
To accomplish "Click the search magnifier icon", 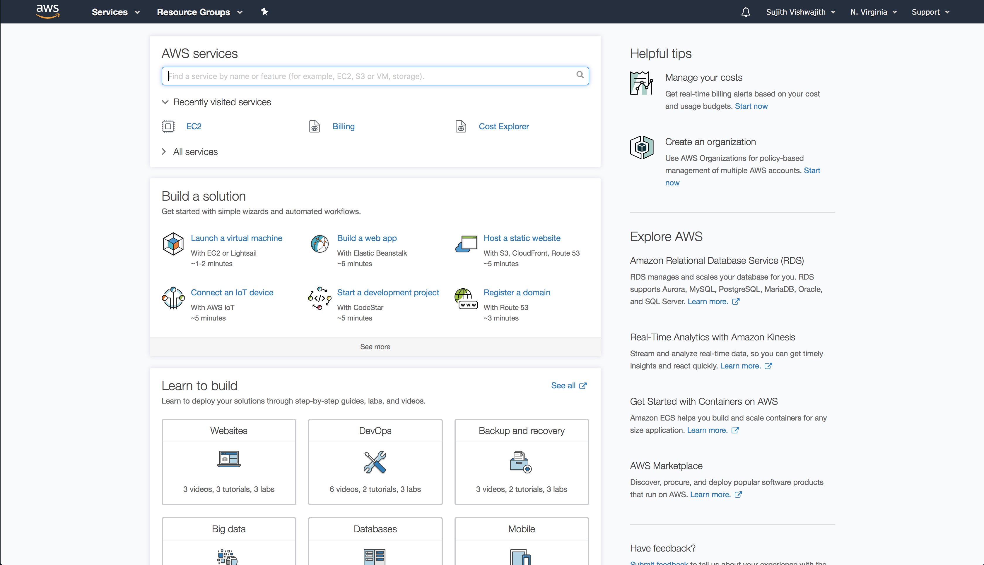I will (580, 75).
